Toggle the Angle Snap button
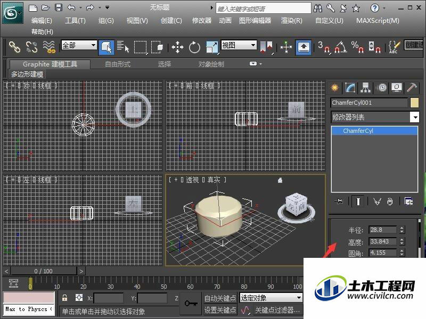Image resolution: width=426 pixels, height=319 pixels. pos(340,47)
